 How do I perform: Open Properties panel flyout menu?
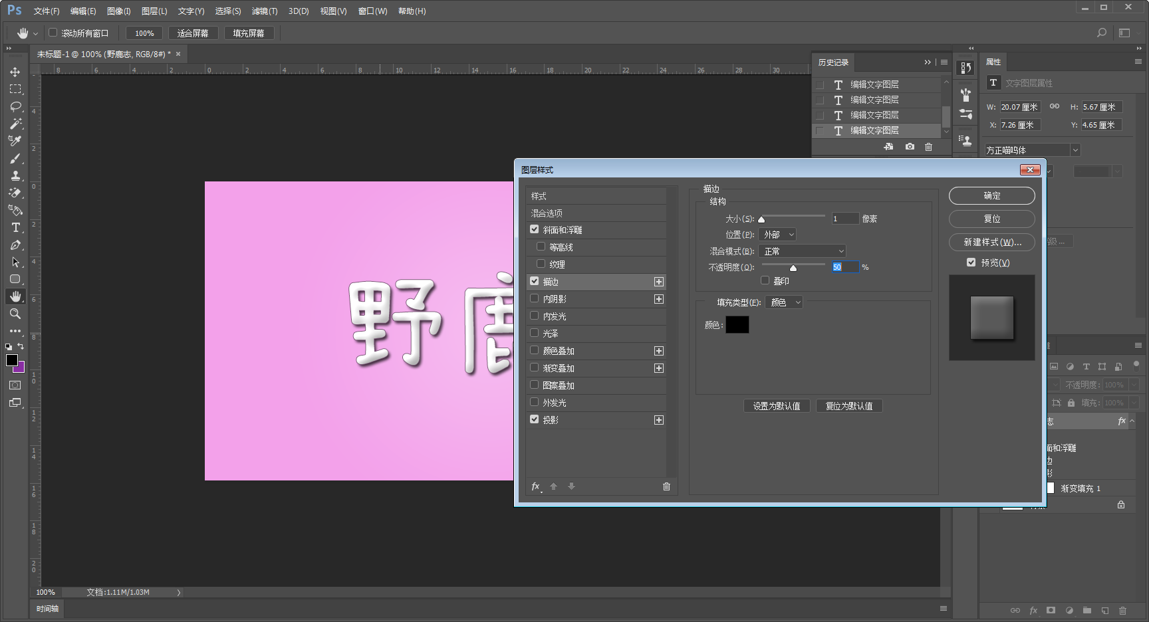[1138, 62]
